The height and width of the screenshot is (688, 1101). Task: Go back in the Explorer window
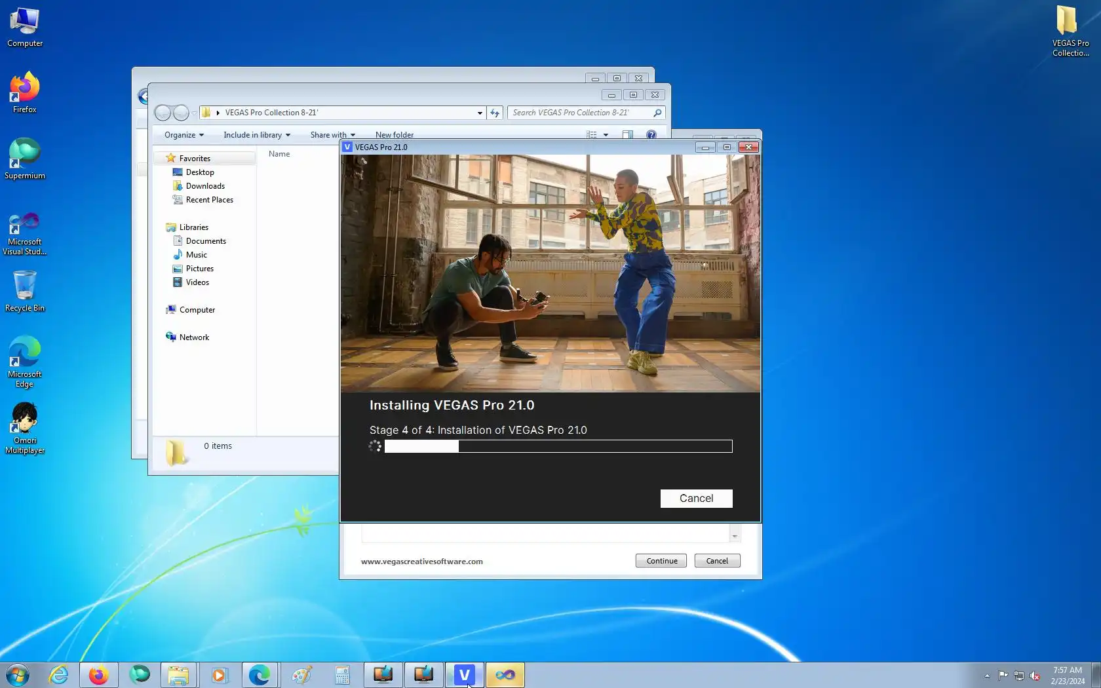[x=163, y=113]
